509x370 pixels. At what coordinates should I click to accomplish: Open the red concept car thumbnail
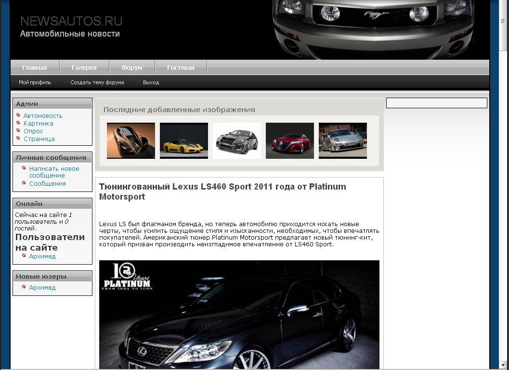click(x=290, y=140)
